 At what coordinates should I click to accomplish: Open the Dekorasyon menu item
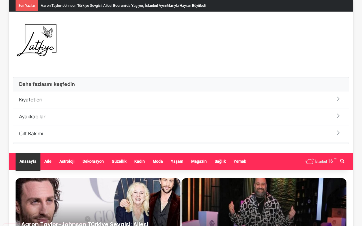[x=93, y=161]
